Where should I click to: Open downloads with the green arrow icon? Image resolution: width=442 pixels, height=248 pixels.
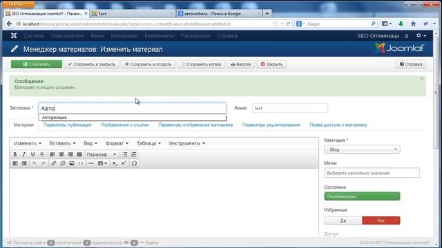pyautogui.click(x=401, y=24)
